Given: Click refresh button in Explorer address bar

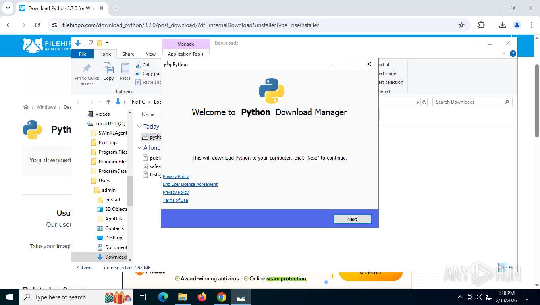Looking at the screenshot, I should [x=424, y=102].
